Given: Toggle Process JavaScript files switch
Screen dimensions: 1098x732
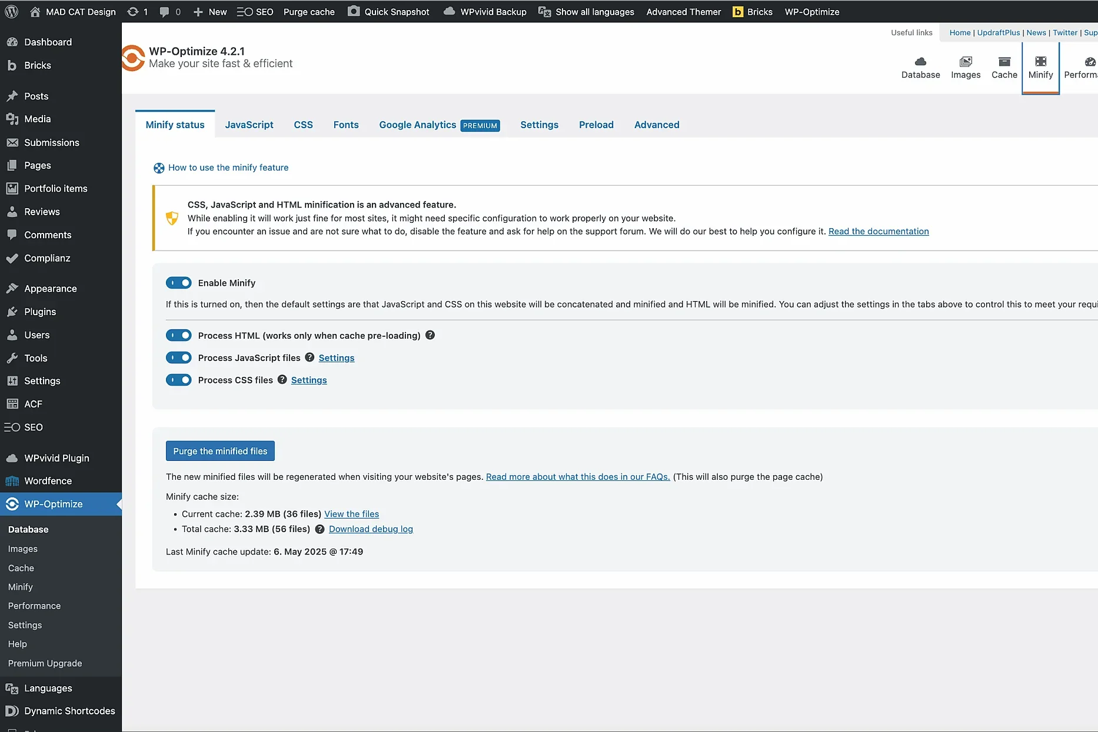Looking at the screenshot, I should click(179, 357).
